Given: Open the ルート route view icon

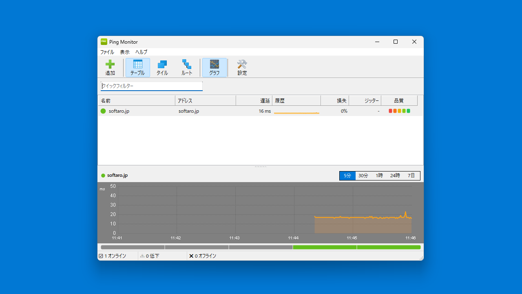Looking at the screenshot, I should [186, 67].
